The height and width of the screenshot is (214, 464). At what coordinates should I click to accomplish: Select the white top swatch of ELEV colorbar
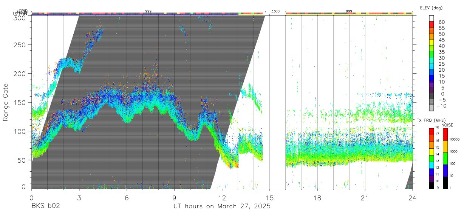coord(432,18)
